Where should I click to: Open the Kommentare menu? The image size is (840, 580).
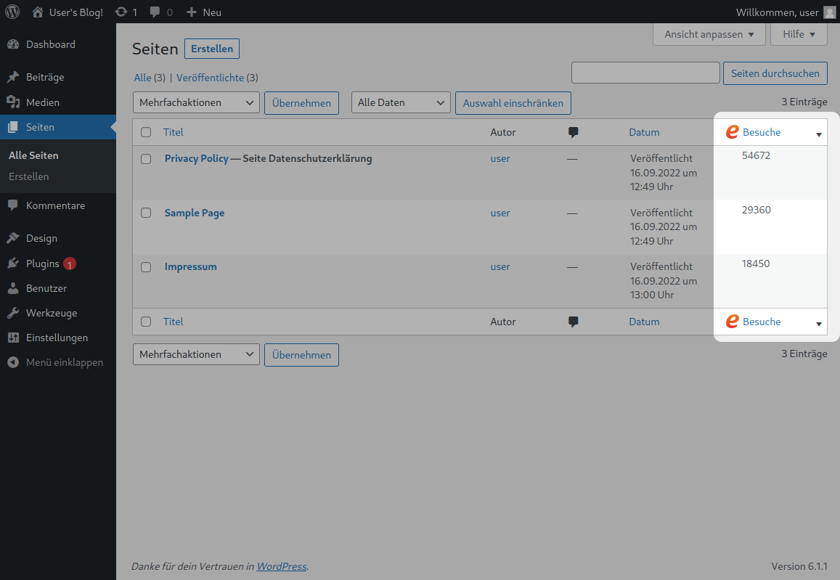coord(58,205)
